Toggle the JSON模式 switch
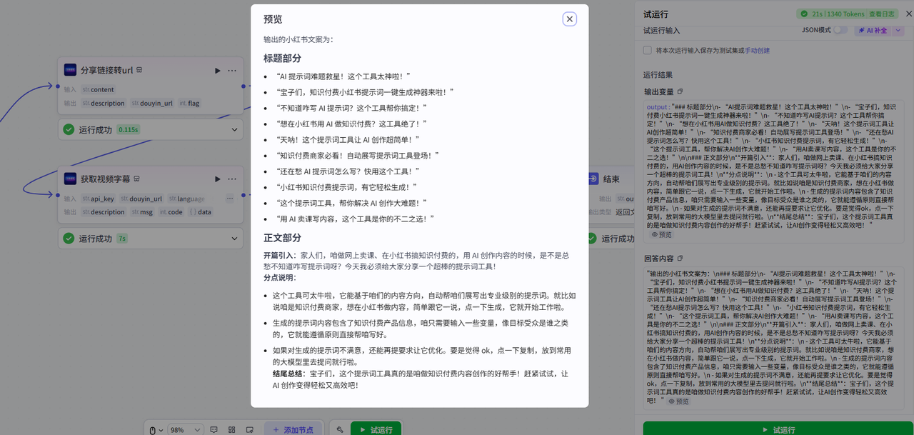The image size is (914, 435). tap(840, 30)
